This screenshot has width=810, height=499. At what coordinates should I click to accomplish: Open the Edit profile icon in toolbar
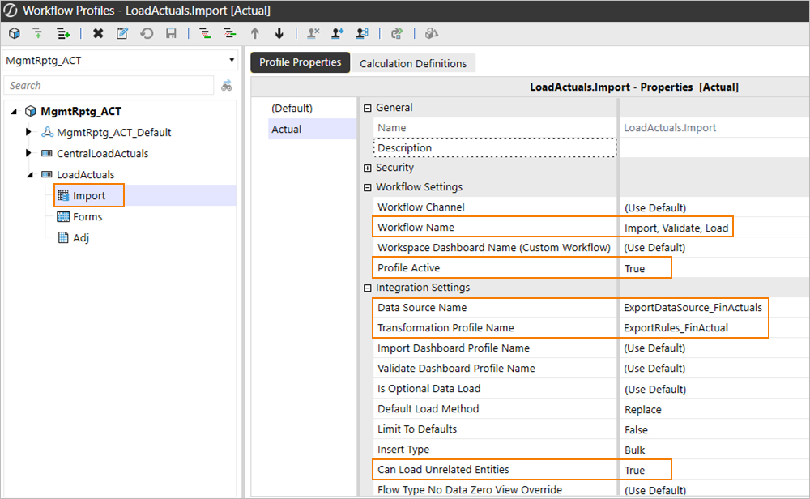(x=123, y=33)
